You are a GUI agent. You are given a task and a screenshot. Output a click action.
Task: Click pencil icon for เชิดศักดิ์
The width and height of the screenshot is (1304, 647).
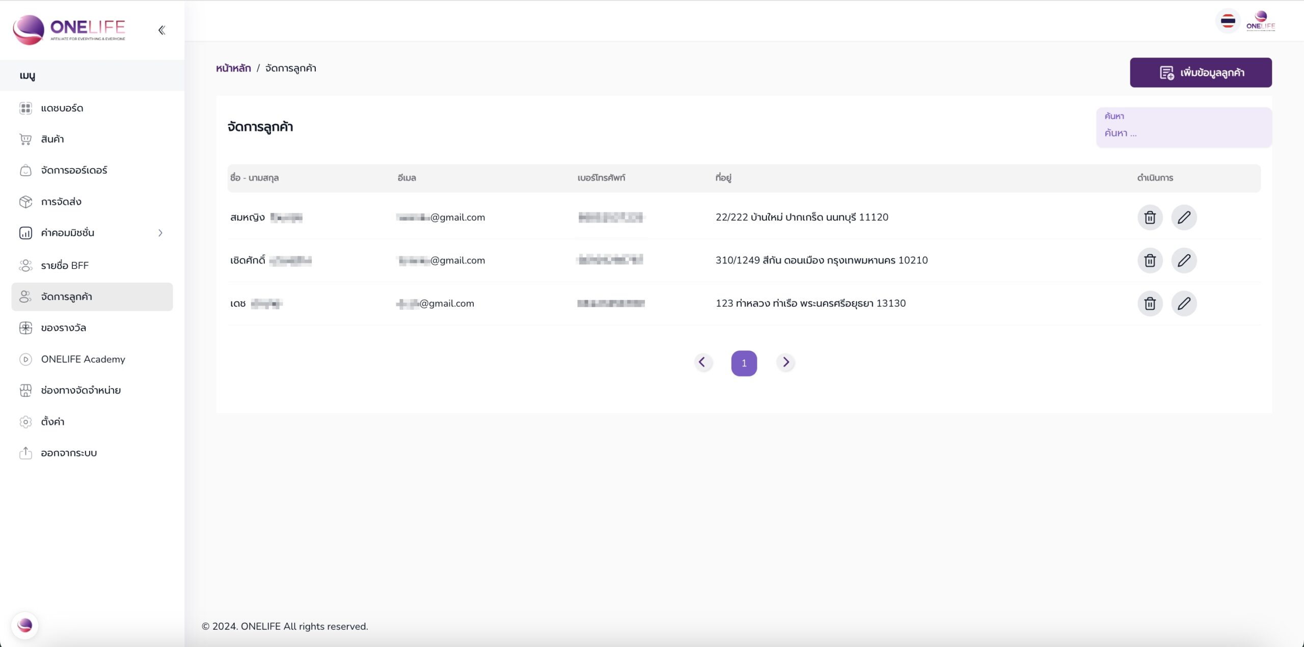tap(1183, 260)
